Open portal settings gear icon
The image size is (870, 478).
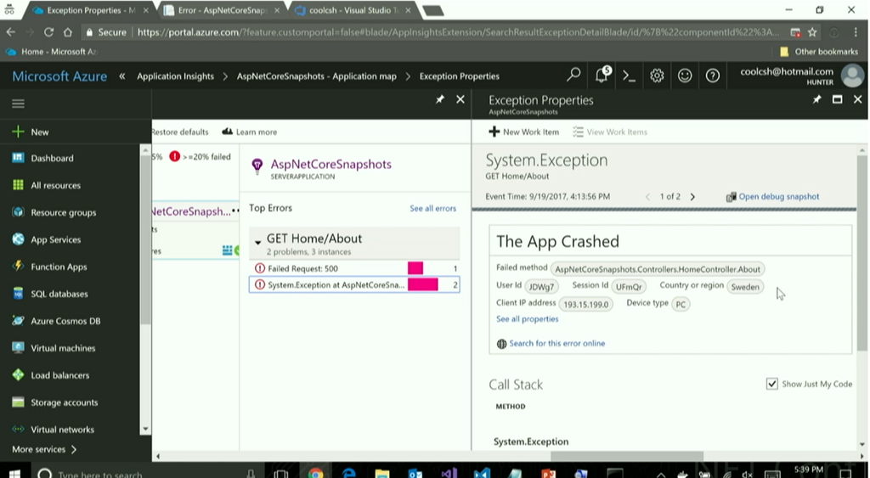[x=657, y=76]
